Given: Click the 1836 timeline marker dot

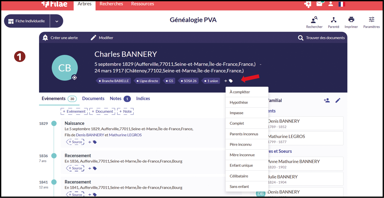Looking at the screenshot, I should (x=54, y=156).
